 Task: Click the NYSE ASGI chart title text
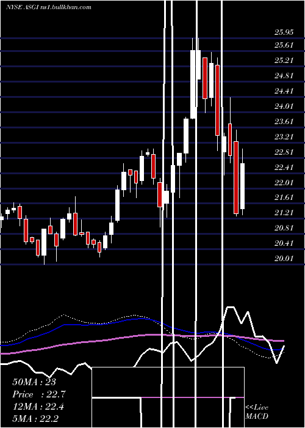pos(48,7)
